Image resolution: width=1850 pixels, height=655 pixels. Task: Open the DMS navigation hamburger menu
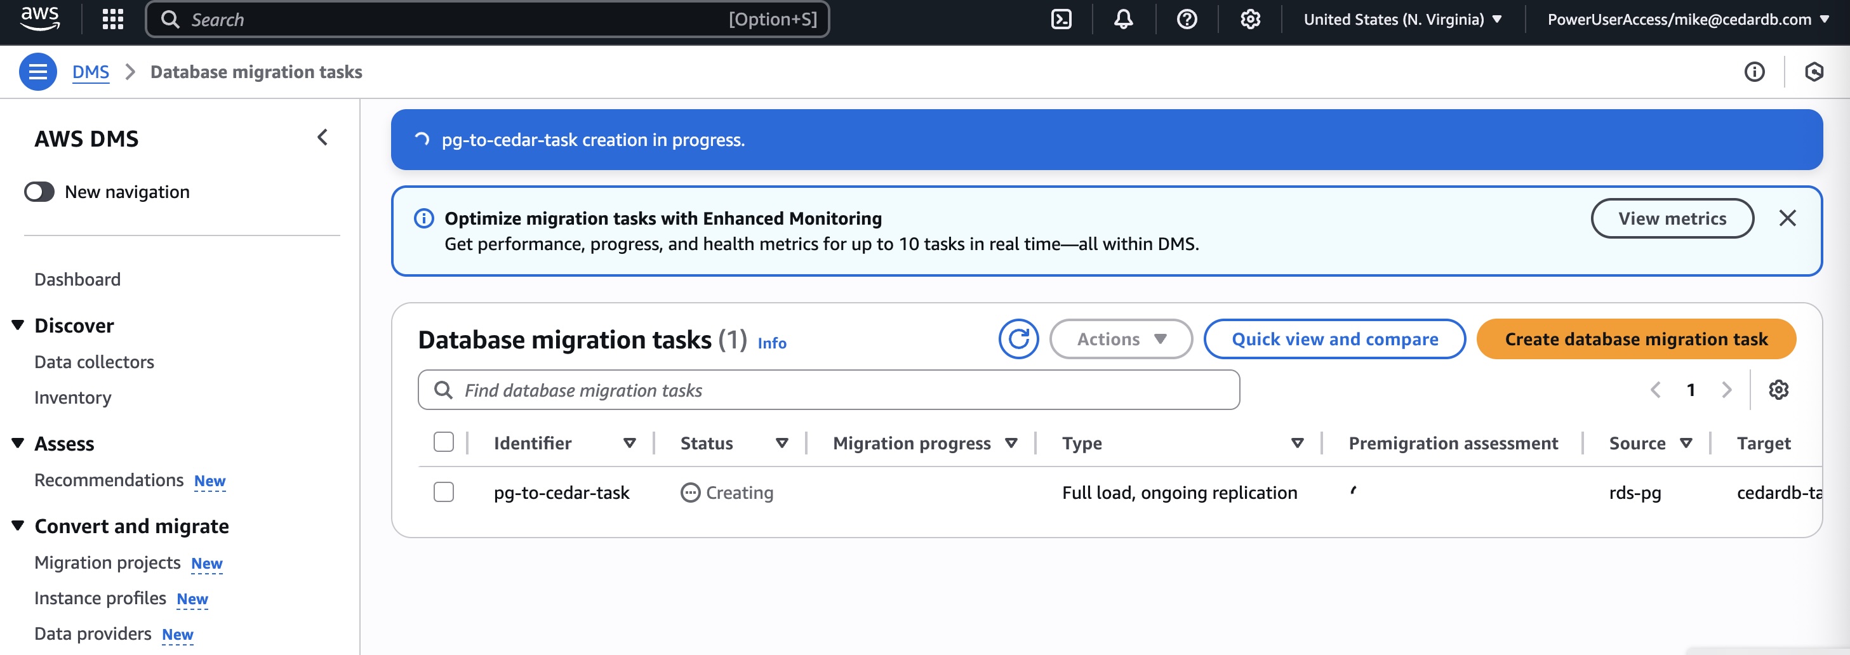(38, 71)
